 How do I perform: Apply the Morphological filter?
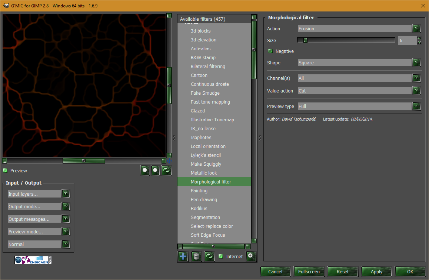click(x=376, y=271)
